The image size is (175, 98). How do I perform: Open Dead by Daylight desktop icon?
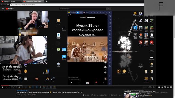tap(135, 36)
